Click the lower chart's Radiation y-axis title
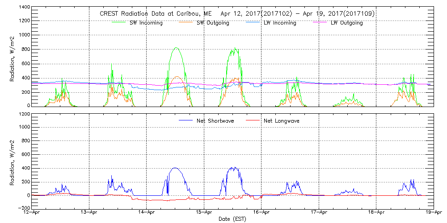 (12, 161)
